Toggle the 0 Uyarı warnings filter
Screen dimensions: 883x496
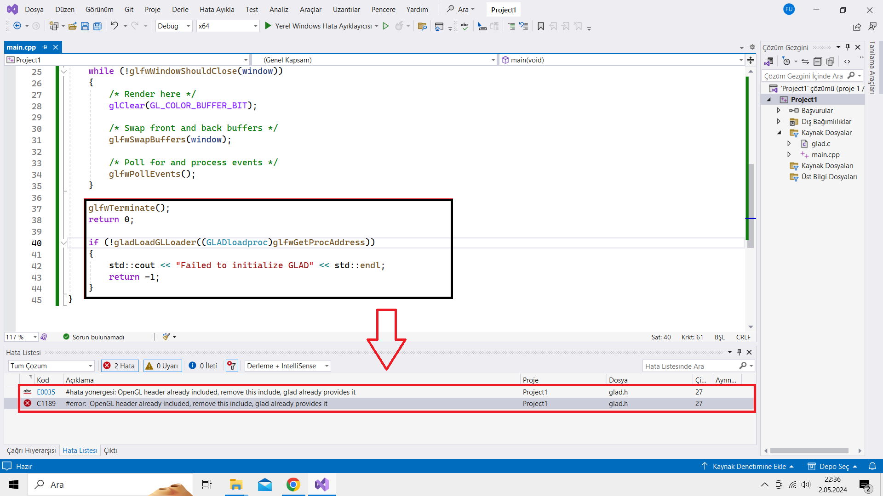[x=162, y=366]
